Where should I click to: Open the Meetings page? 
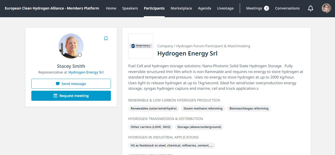[254, 8]
